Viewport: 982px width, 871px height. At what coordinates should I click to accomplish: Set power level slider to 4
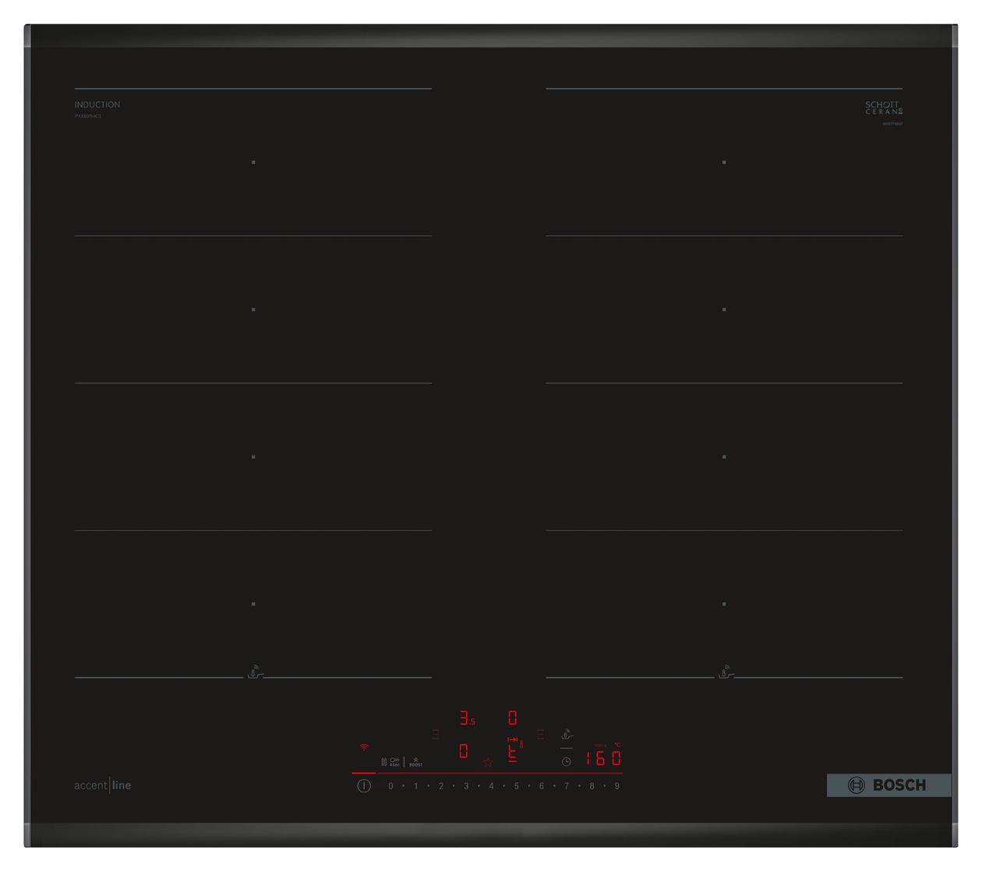coord(491,786)
